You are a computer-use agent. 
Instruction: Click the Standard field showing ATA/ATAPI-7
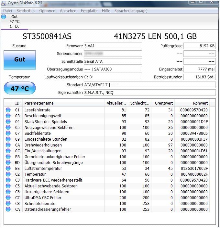coord(150,85)
